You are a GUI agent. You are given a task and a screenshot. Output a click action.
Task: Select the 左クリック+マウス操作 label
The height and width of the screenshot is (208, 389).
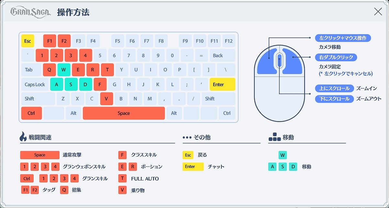click(343, 38)
